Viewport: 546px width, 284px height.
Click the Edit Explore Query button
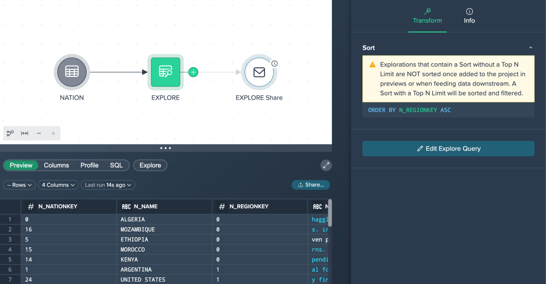pos(448,149)
